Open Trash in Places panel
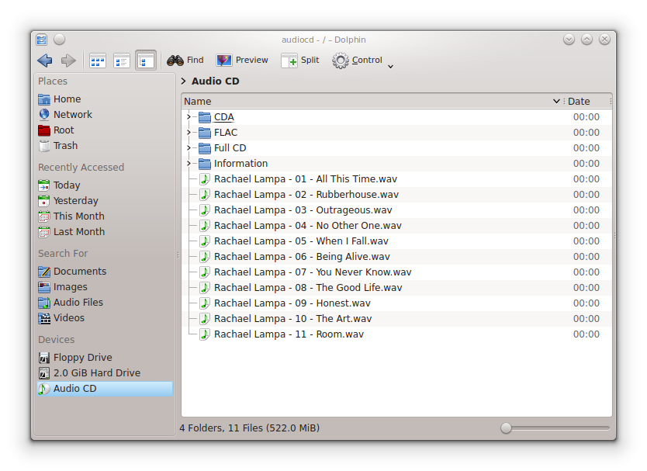The image size is (647, 471). coord(65,146)
